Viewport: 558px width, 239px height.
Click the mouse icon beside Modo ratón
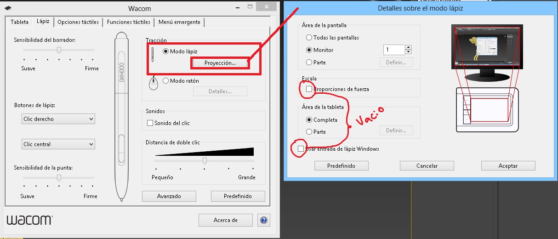[x=153, y=84]
